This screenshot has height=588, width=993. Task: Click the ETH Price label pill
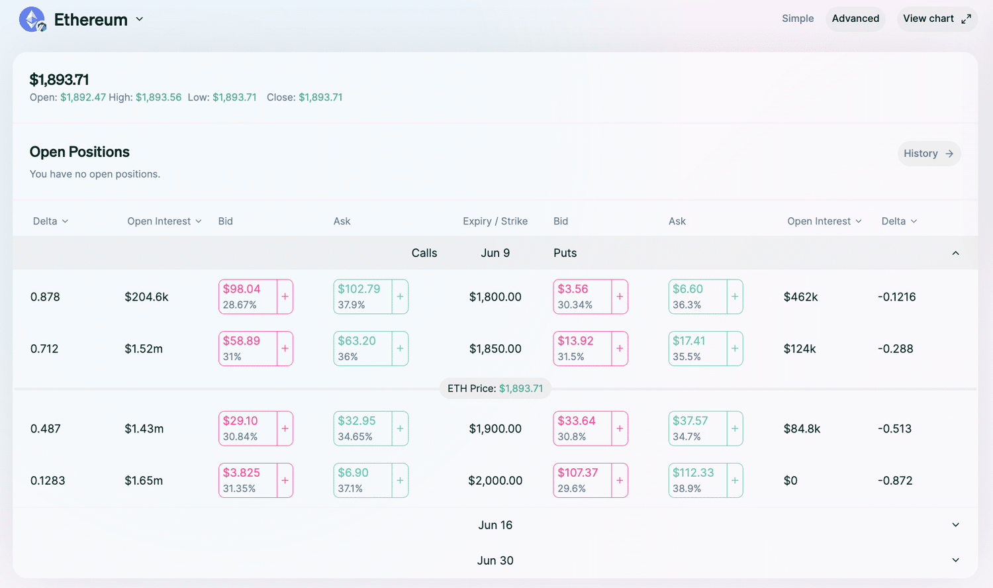tap(495, 388)
